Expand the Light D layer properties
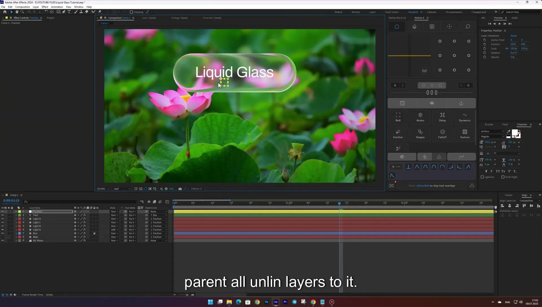Viewport: 542px width, 307px height. click(x=16, y=219)
